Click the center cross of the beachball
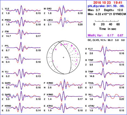127x115 pixels. [63, 57]
